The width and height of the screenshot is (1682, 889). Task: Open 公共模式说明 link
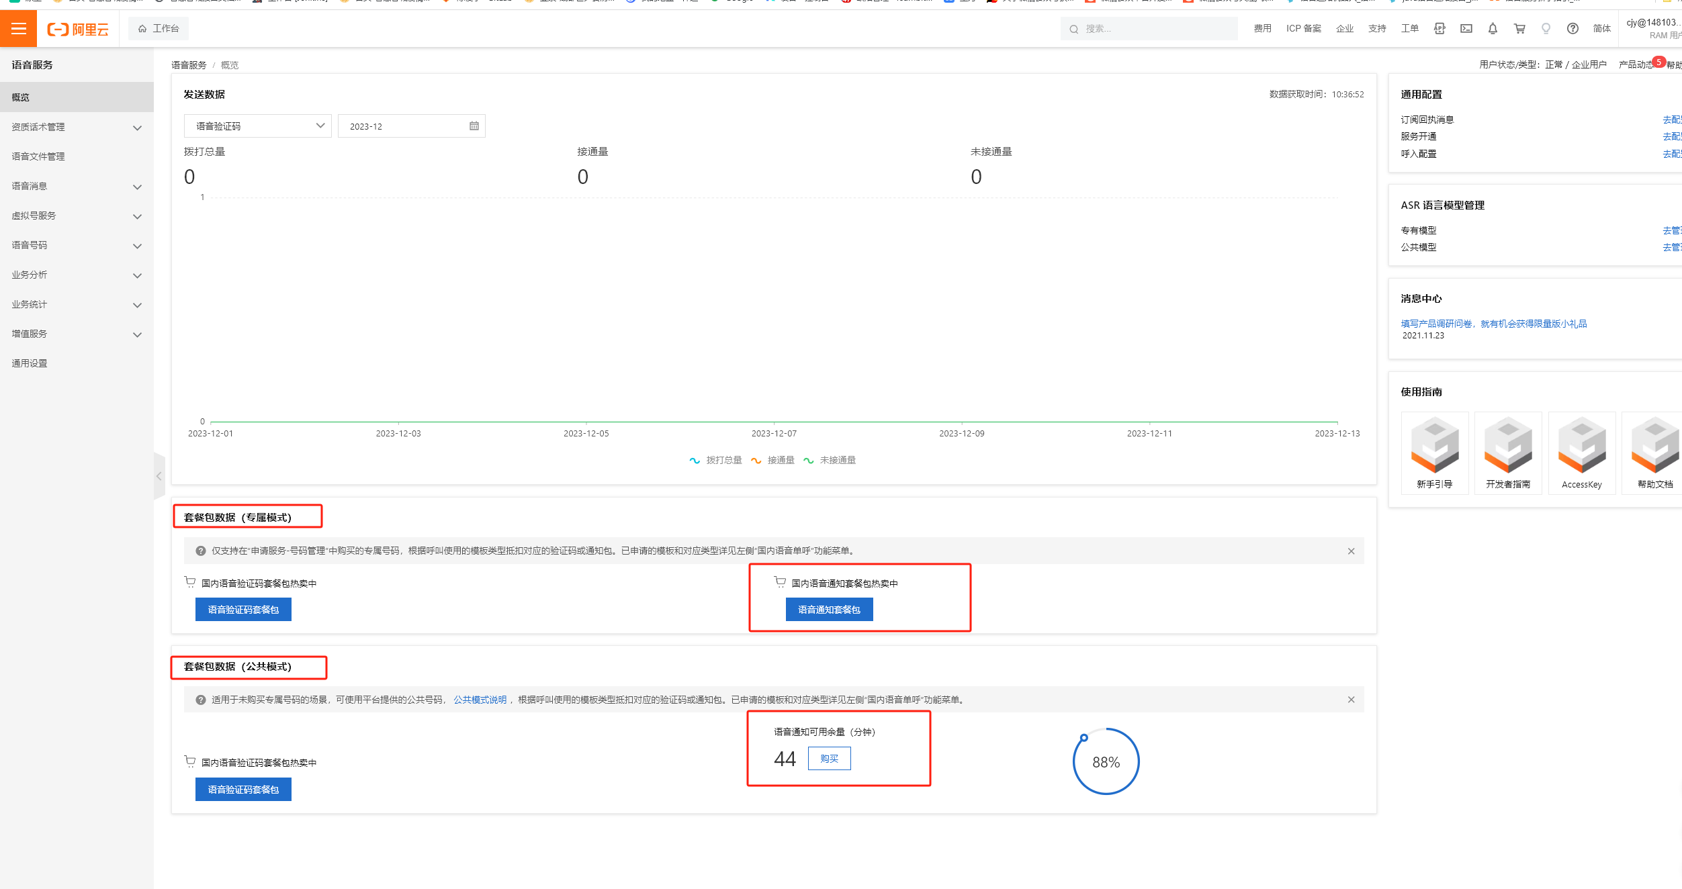click(x=480, y=700)
